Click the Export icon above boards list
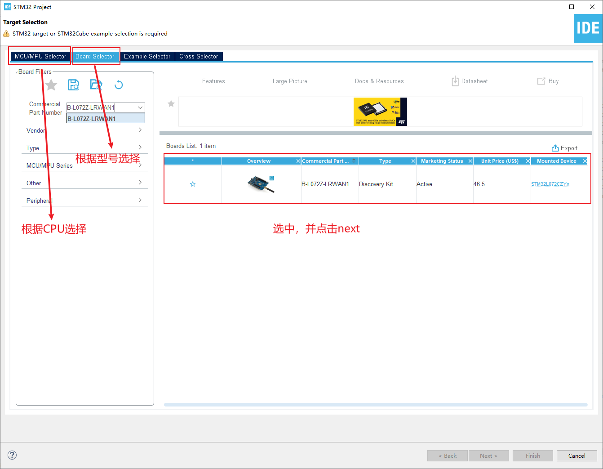 click(x=555, y=148)
